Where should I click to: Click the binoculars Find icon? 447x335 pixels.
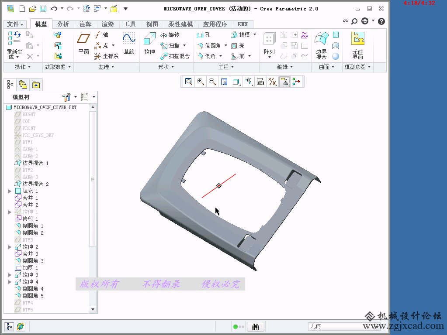pyautogui.click(x=256, y=326)
